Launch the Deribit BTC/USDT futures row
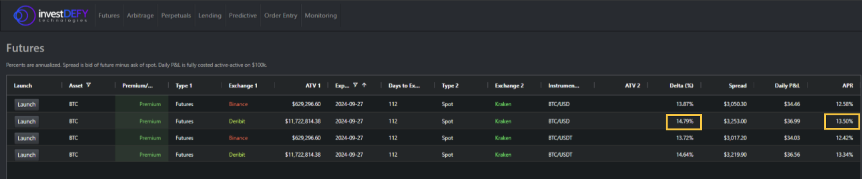Image resolution: width=862 pixels, height=179 pixels. click(x=27, y=155)
